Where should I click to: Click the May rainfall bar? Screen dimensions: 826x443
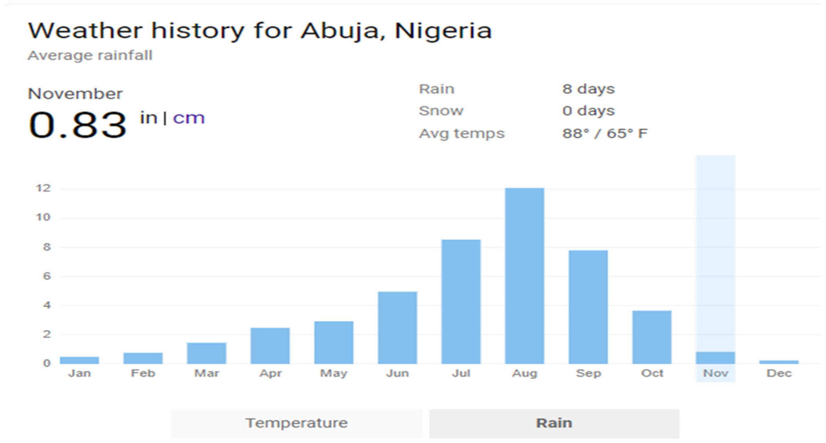(x=334, y=343)
